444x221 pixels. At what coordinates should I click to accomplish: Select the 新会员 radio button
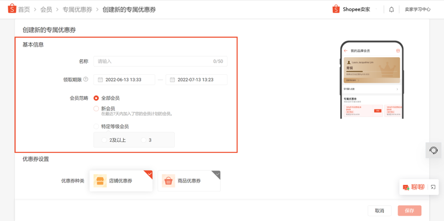[x=96, y=108]
